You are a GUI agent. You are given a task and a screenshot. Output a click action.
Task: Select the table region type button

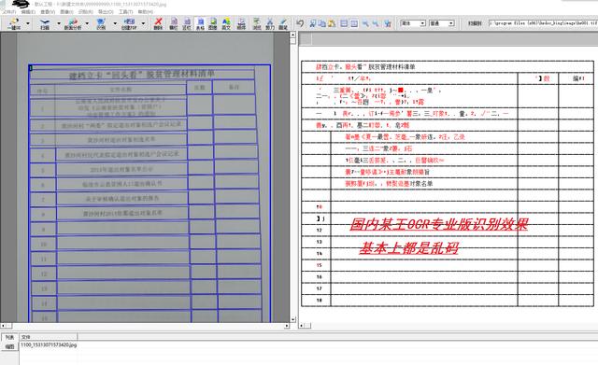click(x=200, y=23)
